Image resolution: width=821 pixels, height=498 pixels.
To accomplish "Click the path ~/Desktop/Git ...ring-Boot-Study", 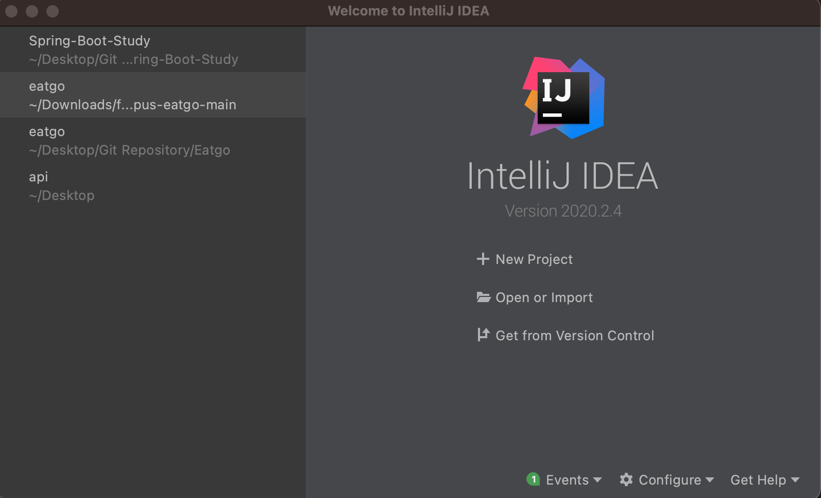I will (x=133, y=59).
